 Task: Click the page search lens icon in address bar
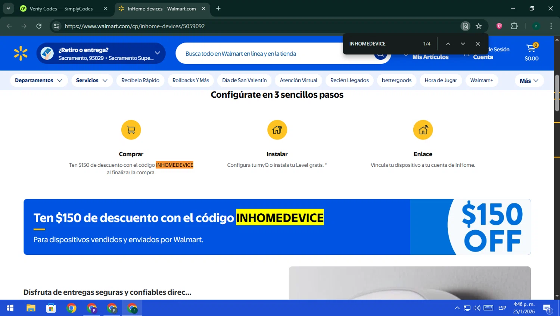[x=465, y=26]
